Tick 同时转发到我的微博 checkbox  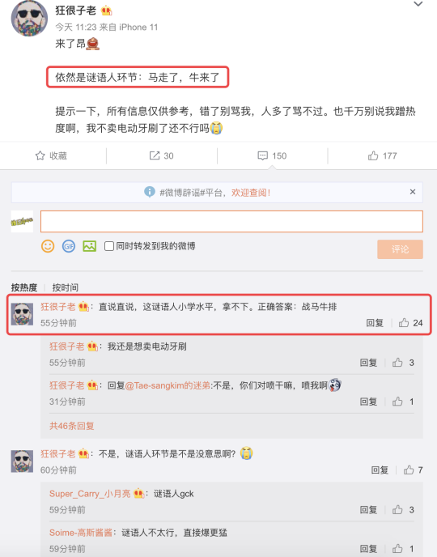(x=109, y=246)
